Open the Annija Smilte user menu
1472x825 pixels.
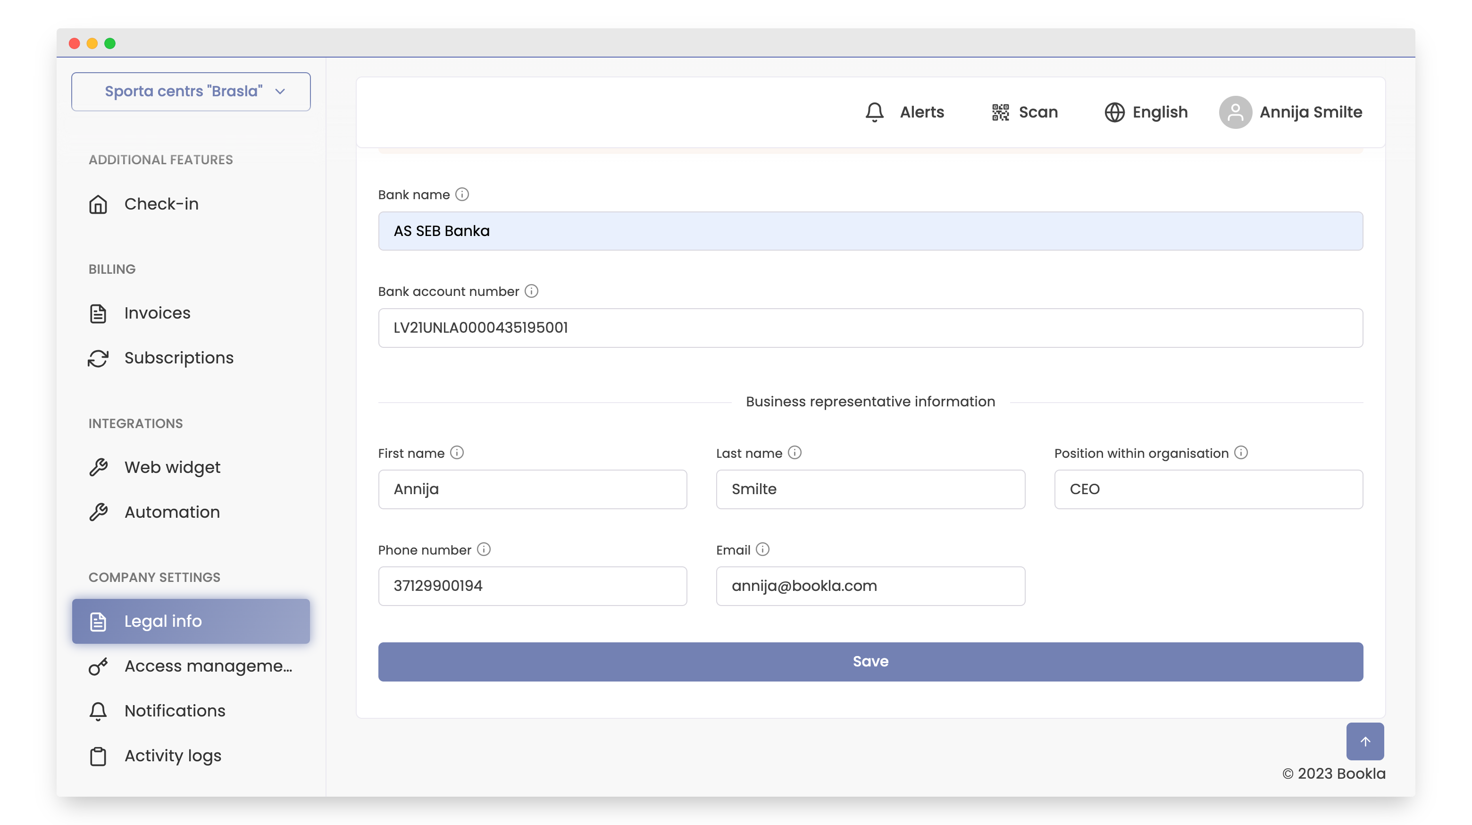pyautogui.click(x=1310, y=112)
